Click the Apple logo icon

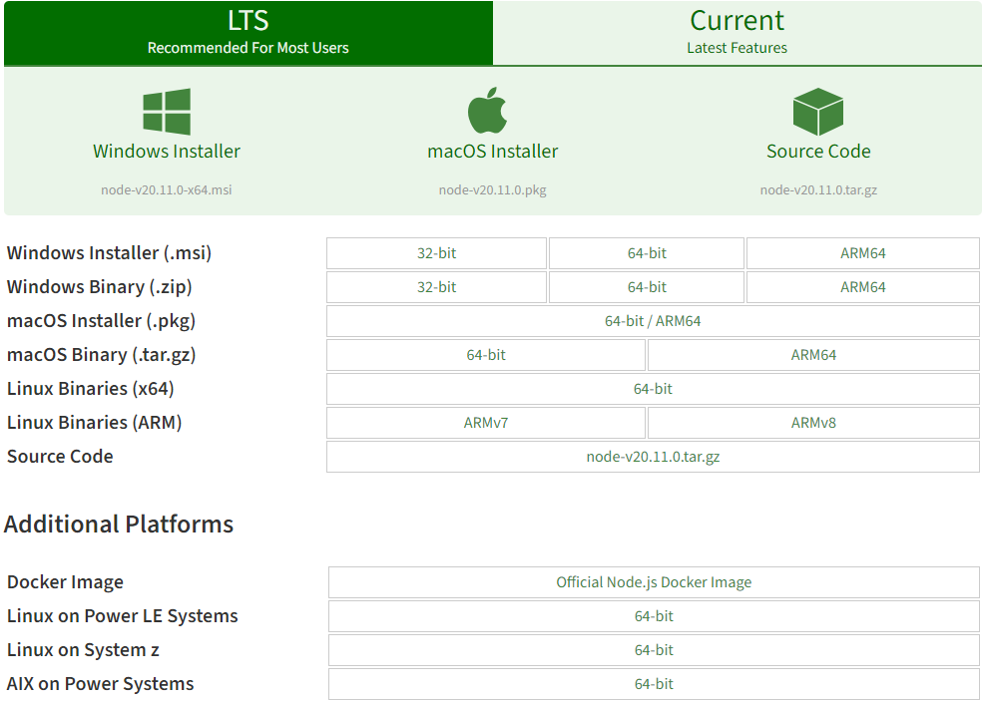point(487,111)
